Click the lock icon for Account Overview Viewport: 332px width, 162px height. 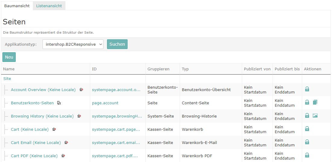coord(307,89)
